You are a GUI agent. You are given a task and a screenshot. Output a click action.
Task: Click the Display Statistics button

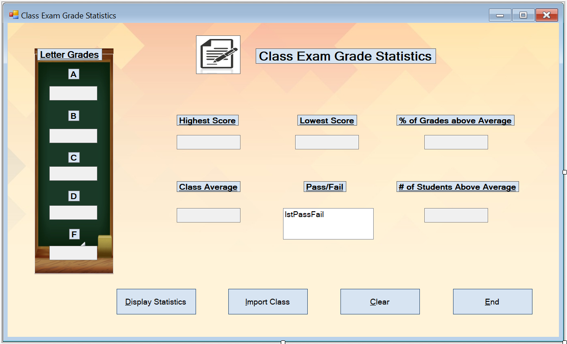[156, 301]
